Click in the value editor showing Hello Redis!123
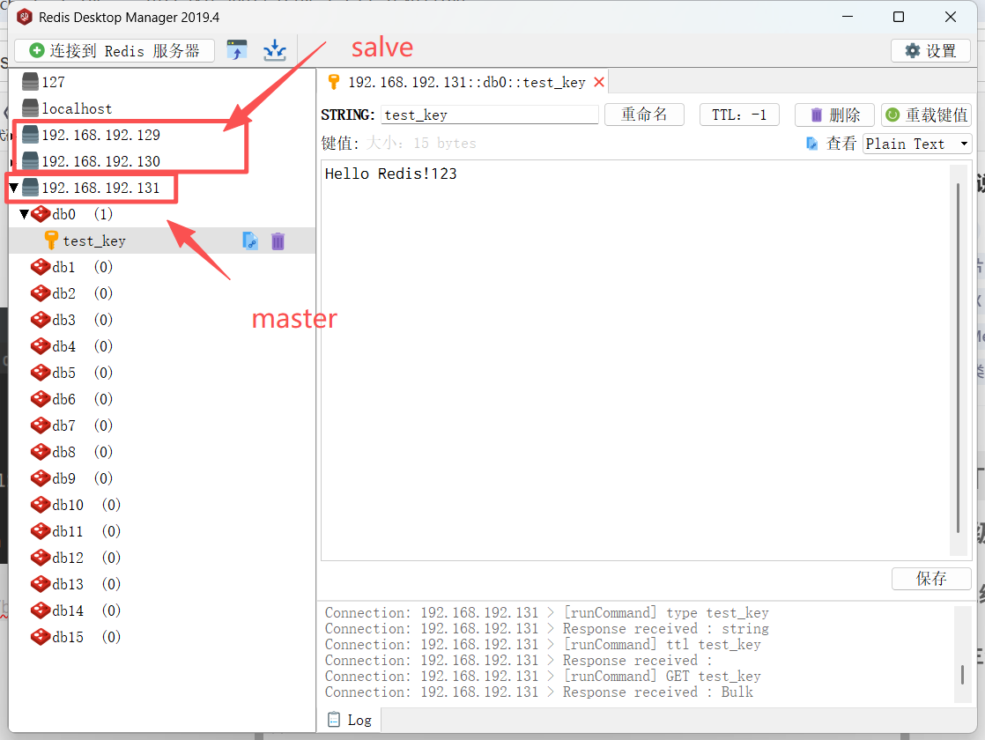 (x=636, y=360)
